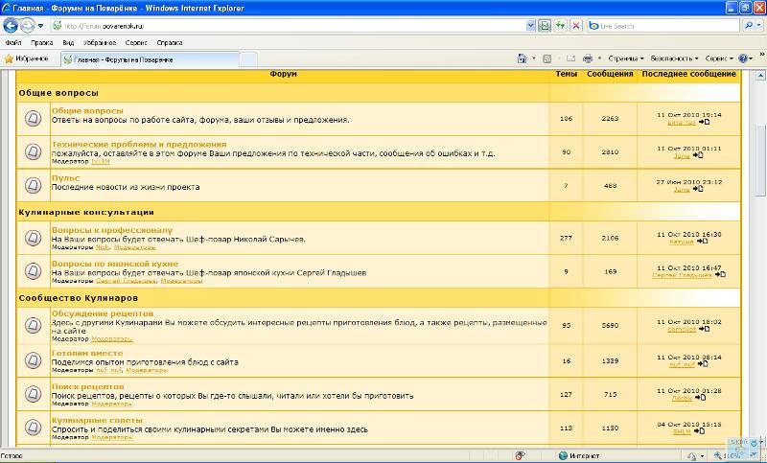This screenshot has width=767, height=463.
Task: Click the browser Back arrow button
Action: (x=12, y=26)
